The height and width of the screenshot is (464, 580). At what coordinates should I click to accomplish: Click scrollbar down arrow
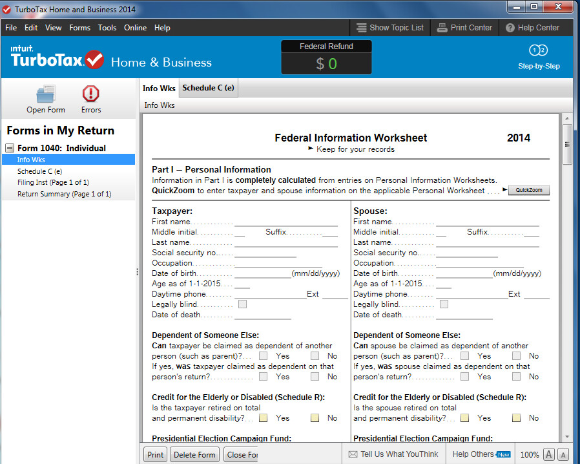coord(567,437)
